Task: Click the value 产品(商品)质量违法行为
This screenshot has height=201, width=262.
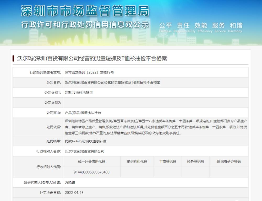Action: point(83,113)
